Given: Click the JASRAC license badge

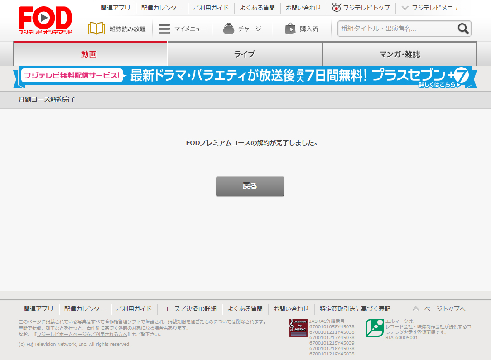Looking at the screenshot, I should point(298,328).
